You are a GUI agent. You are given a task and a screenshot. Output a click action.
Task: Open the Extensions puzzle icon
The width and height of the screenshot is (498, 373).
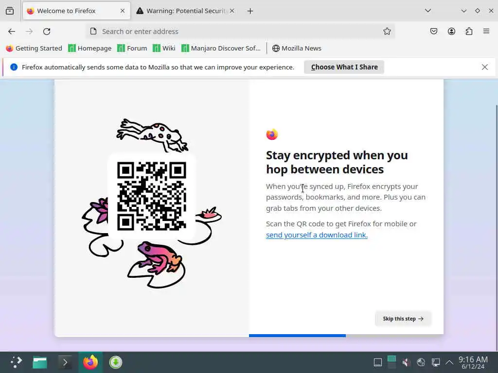coord(469,31)
